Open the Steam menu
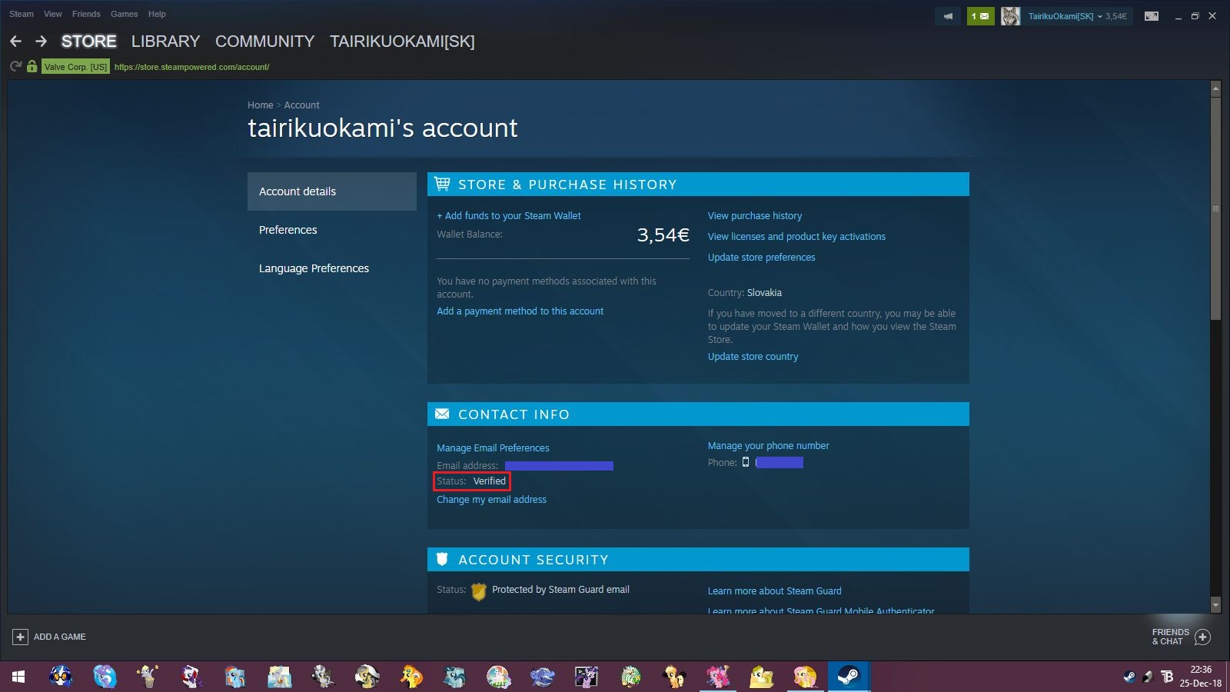Image resolution: width=1230 pixels, height=692 pixels. (22, 14)
